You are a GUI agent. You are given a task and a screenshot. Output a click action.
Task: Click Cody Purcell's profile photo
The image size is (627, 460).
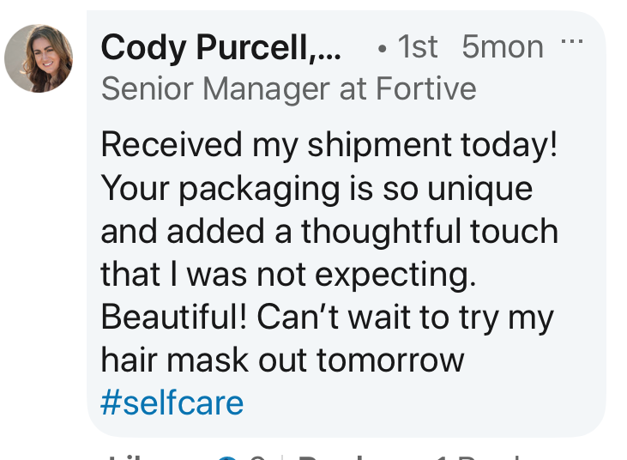39,58
